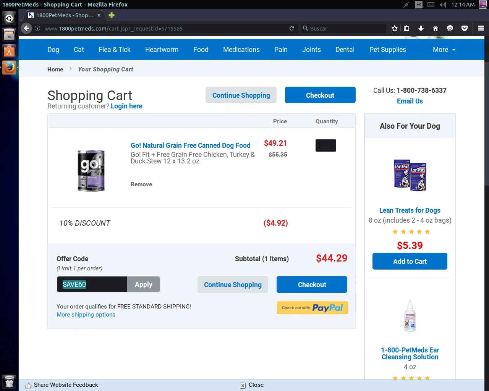This screenshot has height=391, width=489.
Task: Click the Firefox back arrow button
Action: [x=26, y=28]
